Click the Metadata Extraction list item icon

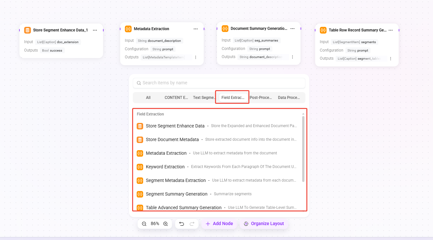pos(140,153)
